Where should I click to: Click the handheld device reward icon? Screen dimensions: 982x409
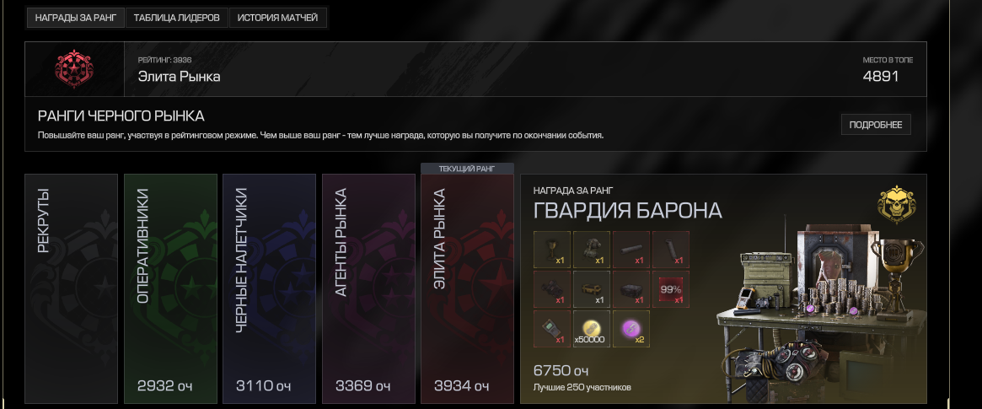552,328
